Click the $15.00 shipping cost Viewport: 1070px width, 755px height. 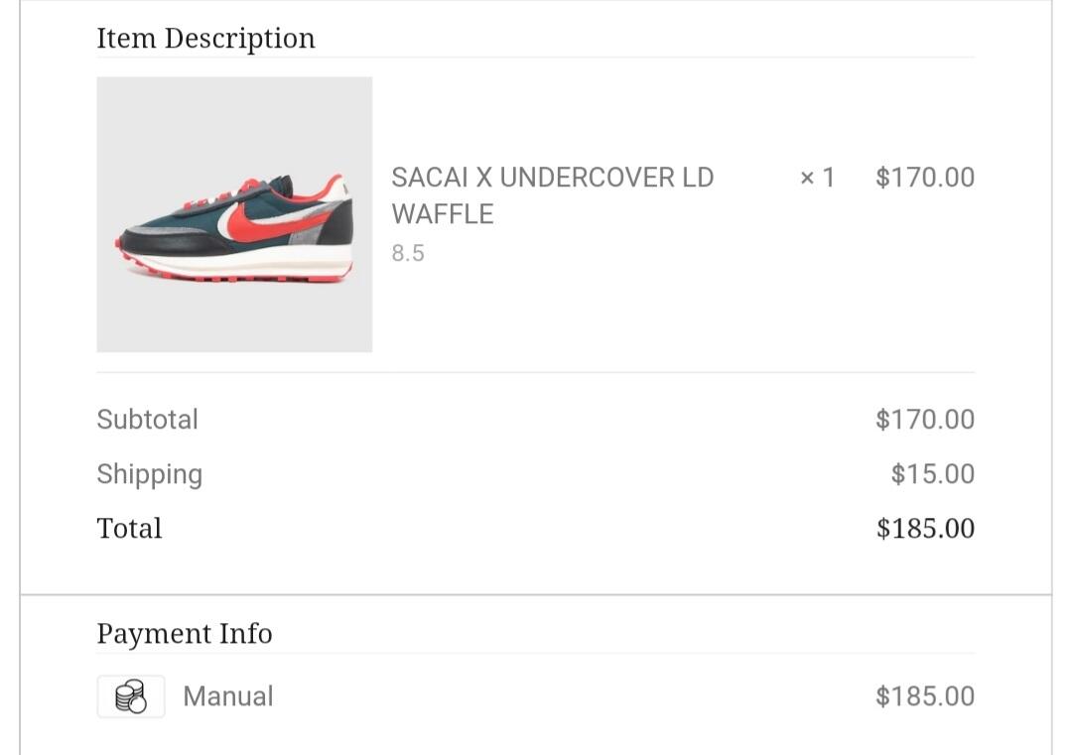[x=933, y=474]
